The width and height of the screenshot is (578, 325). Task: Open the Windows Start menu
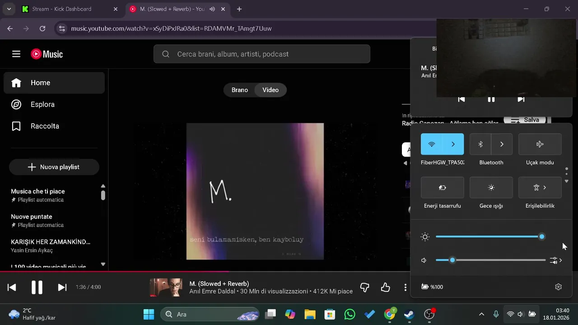[x=149, y=314]
